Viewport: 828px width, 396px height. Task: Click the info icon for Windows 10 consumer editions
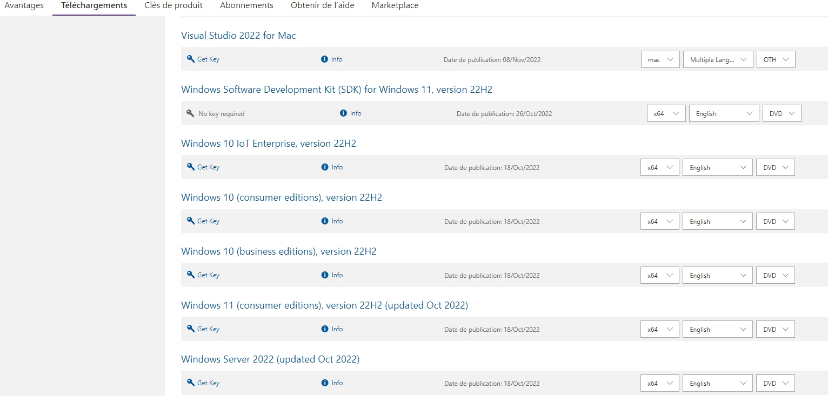[x=325, y=221]
